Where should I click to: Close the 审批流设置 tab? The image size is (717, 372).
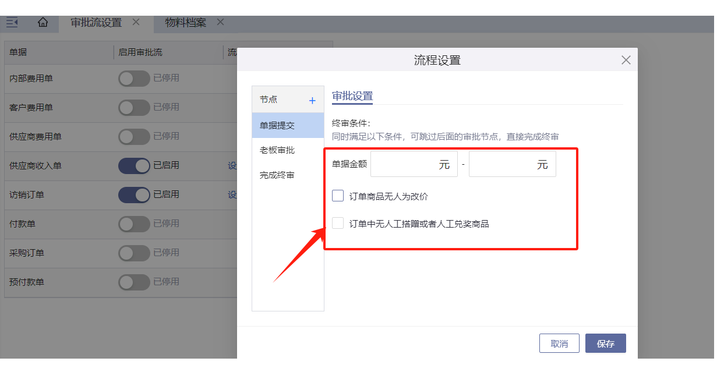coord(136,22)
